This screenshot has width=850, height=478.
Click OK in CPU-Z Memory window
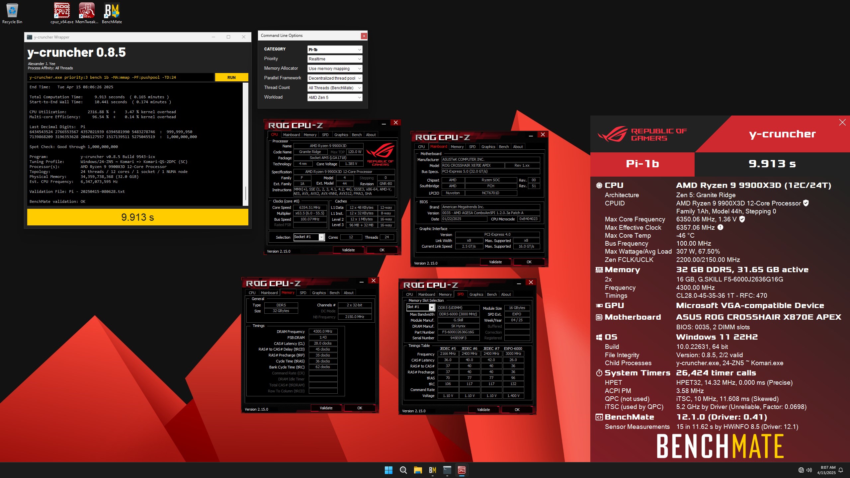360,408
